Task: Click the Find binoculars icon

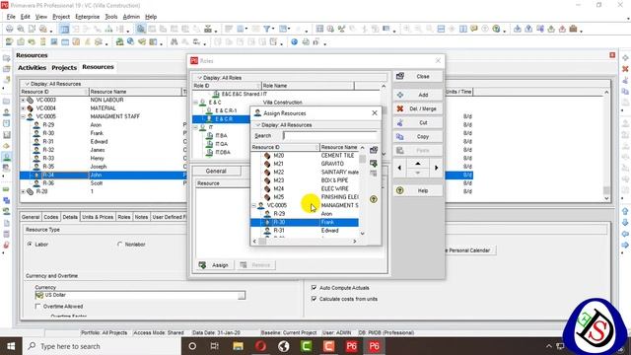Action: pos(174,41)
